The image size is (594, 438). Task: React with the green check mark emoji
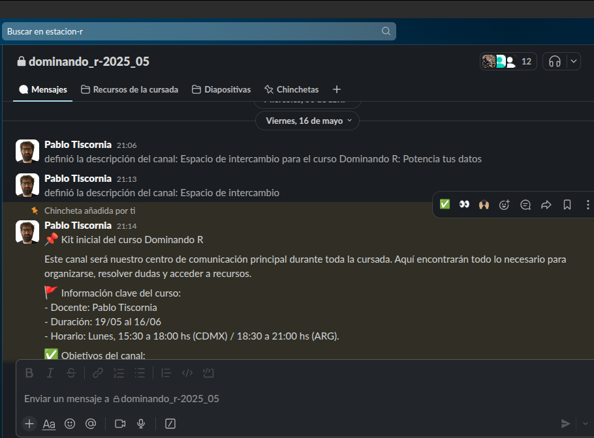pyautogui.click(x=445, y=205)
